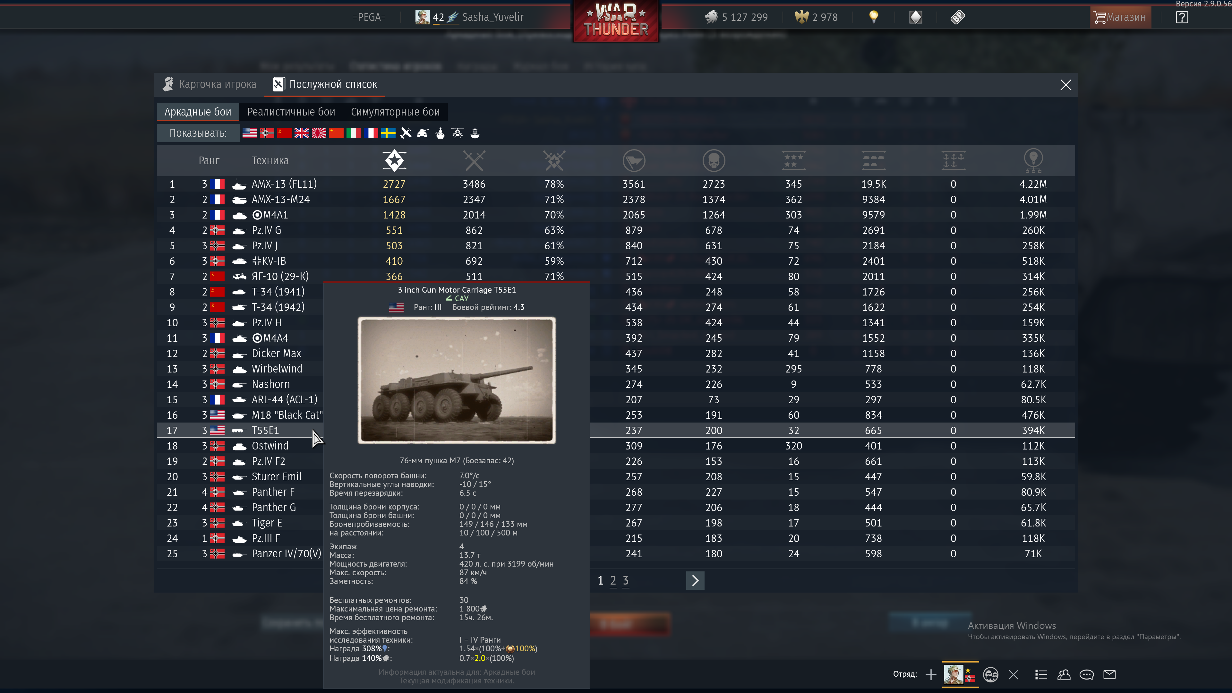This screenshot has height=693, width=1232.
Task: Sort by swords-with-star win rate column
Action: pos(554,161)
